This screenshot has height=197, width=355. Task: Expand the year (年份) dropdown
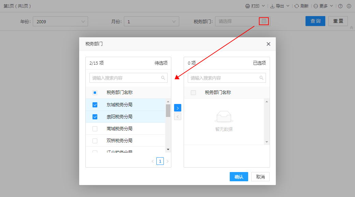(83, 22)
